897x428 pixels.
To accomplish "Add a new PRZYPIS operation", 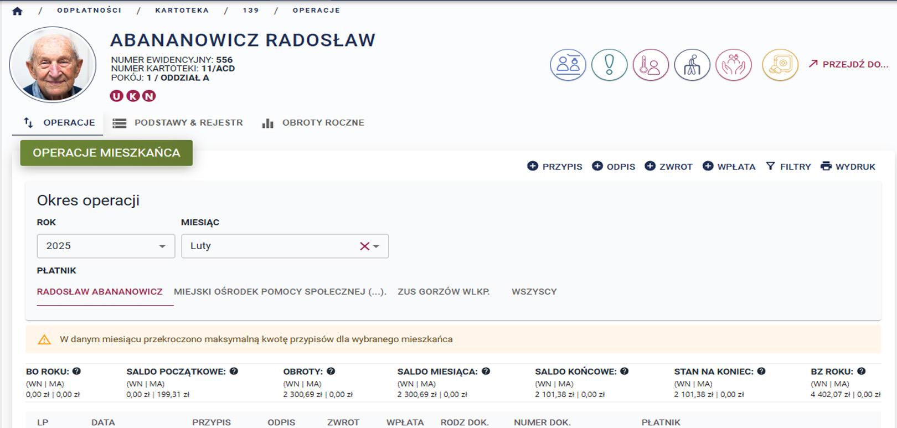I will pos(555,167).
